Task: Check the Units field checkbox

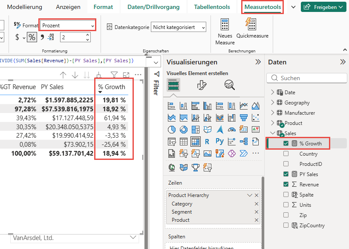Action: tap(286, 205)
